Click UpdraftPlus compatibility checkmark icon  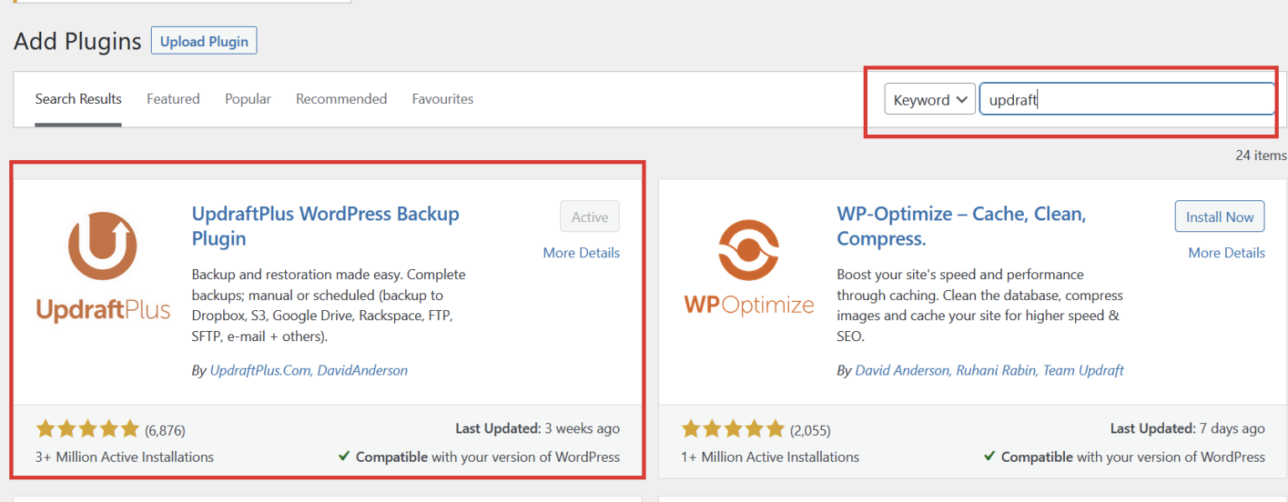344,457
